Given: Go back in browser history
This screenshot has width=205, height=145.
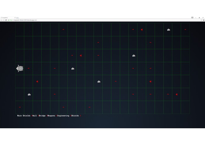Looking at the screenshot, I should pos(1,20).
